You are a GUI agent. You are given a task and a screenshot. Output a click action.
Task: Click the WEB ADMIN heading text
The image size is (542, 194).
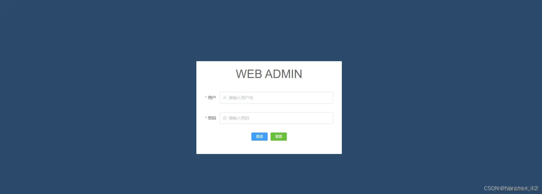click(x=269, y=74)
